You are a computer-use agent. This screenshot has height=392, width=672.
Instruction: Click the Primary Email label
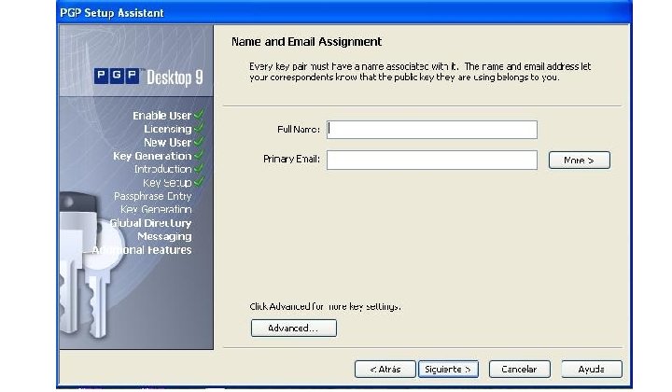click(x=291, y=159)
